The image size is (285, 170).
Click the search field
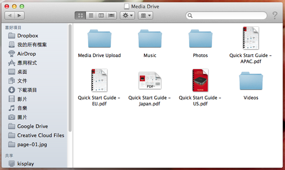point(226,15)
